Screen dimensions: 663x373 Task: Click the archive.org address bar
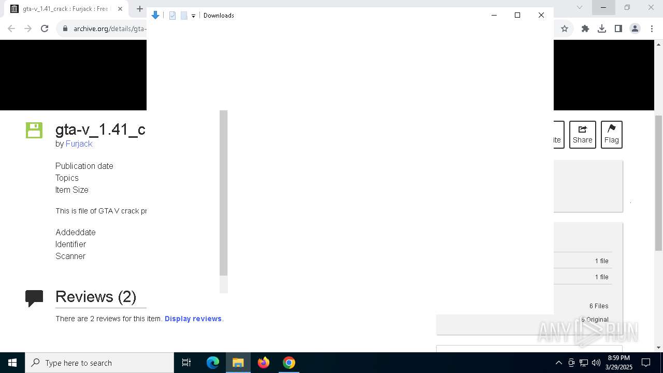pos(109,28)
